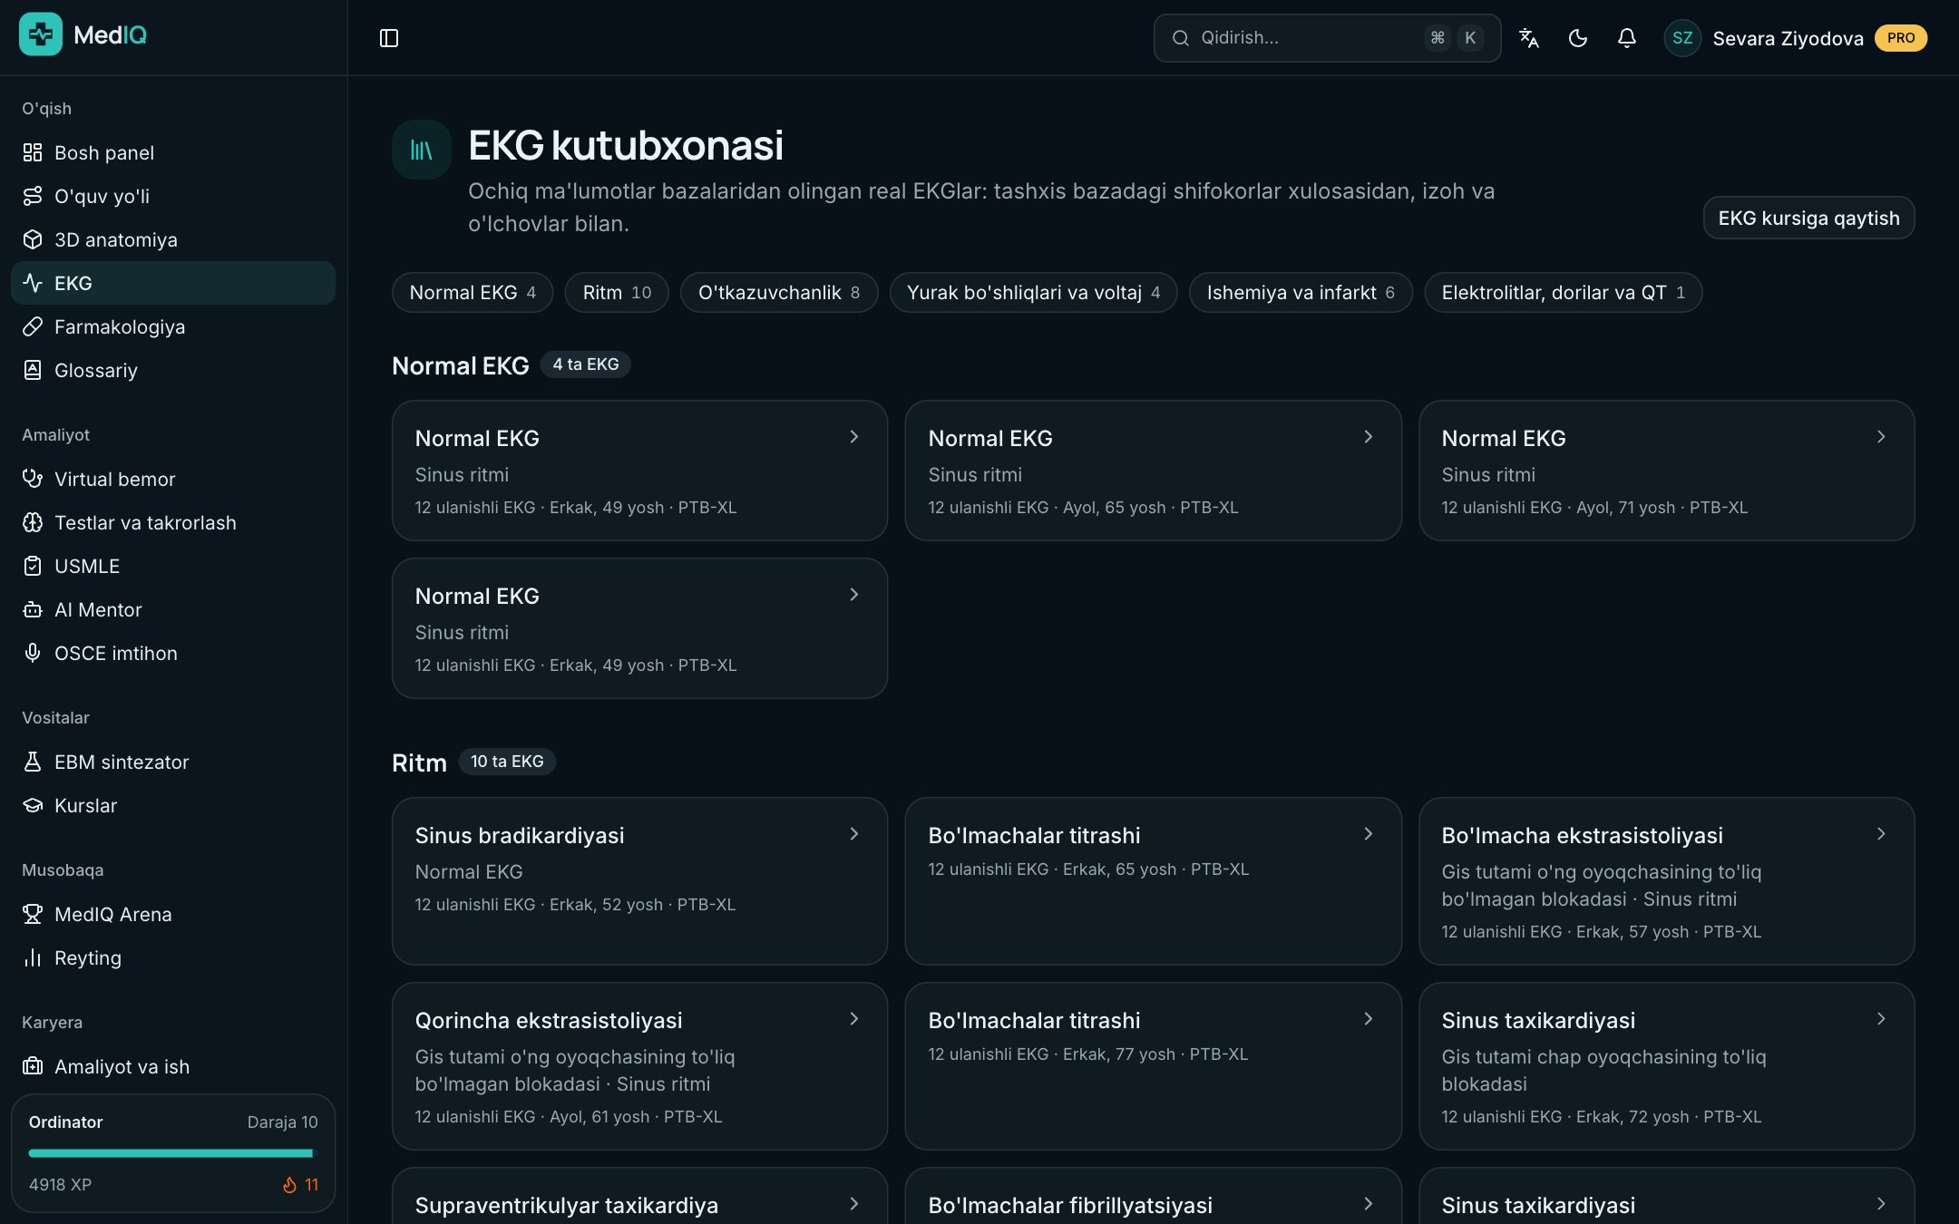Open the Normal EKG card for Ayol, 71 yosh

coord(1666,471)
